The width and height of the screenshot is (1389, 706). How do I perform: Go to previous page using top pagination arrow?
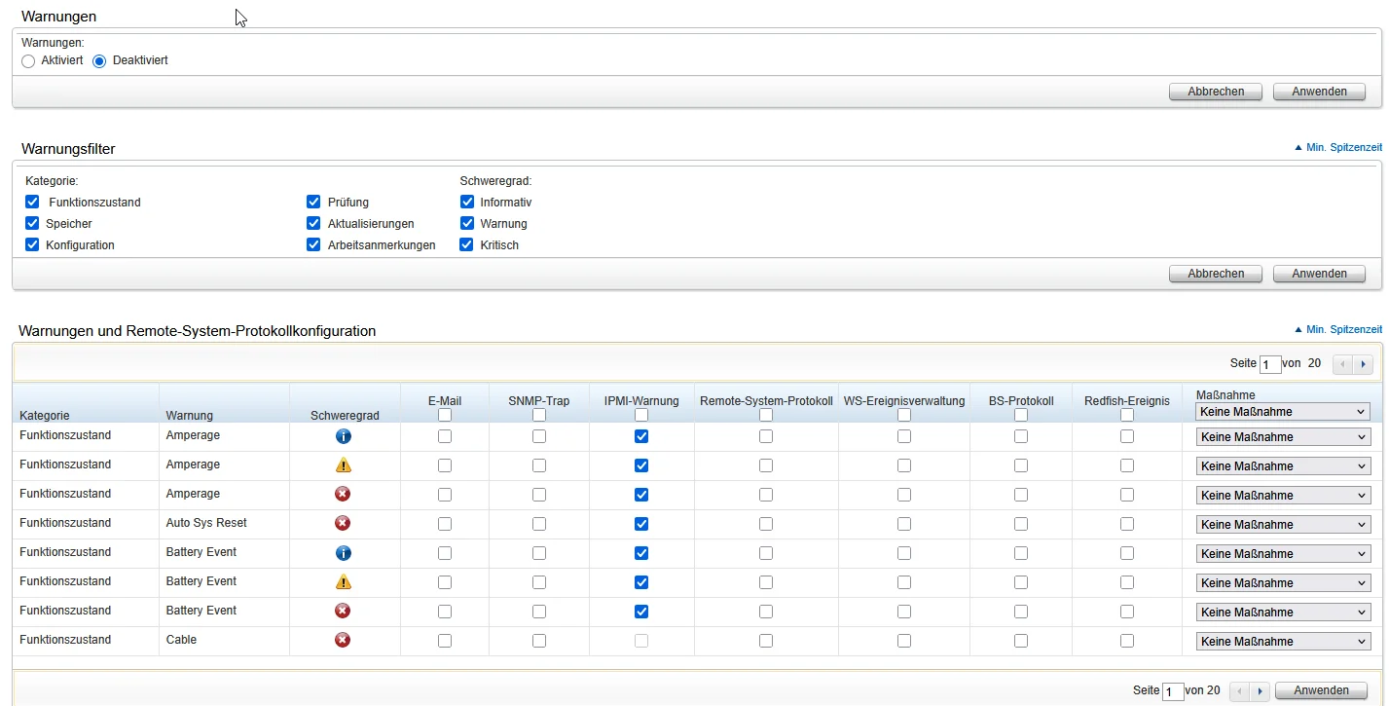pyautogui.click(x=1343, y=364)
